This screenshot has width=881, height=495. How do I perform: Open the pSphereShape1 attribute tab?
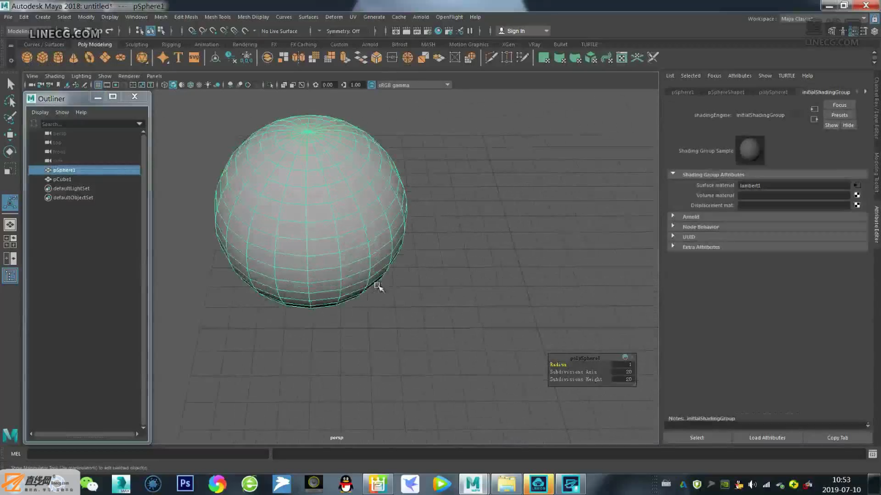point(726,92)
